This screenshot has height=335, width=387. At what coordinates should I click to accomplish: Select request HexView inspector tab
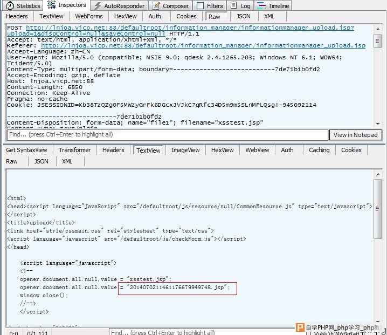126,16
